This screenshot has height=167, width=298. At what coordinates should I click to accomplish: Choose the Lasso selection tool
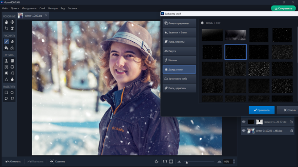pos(6,98)
